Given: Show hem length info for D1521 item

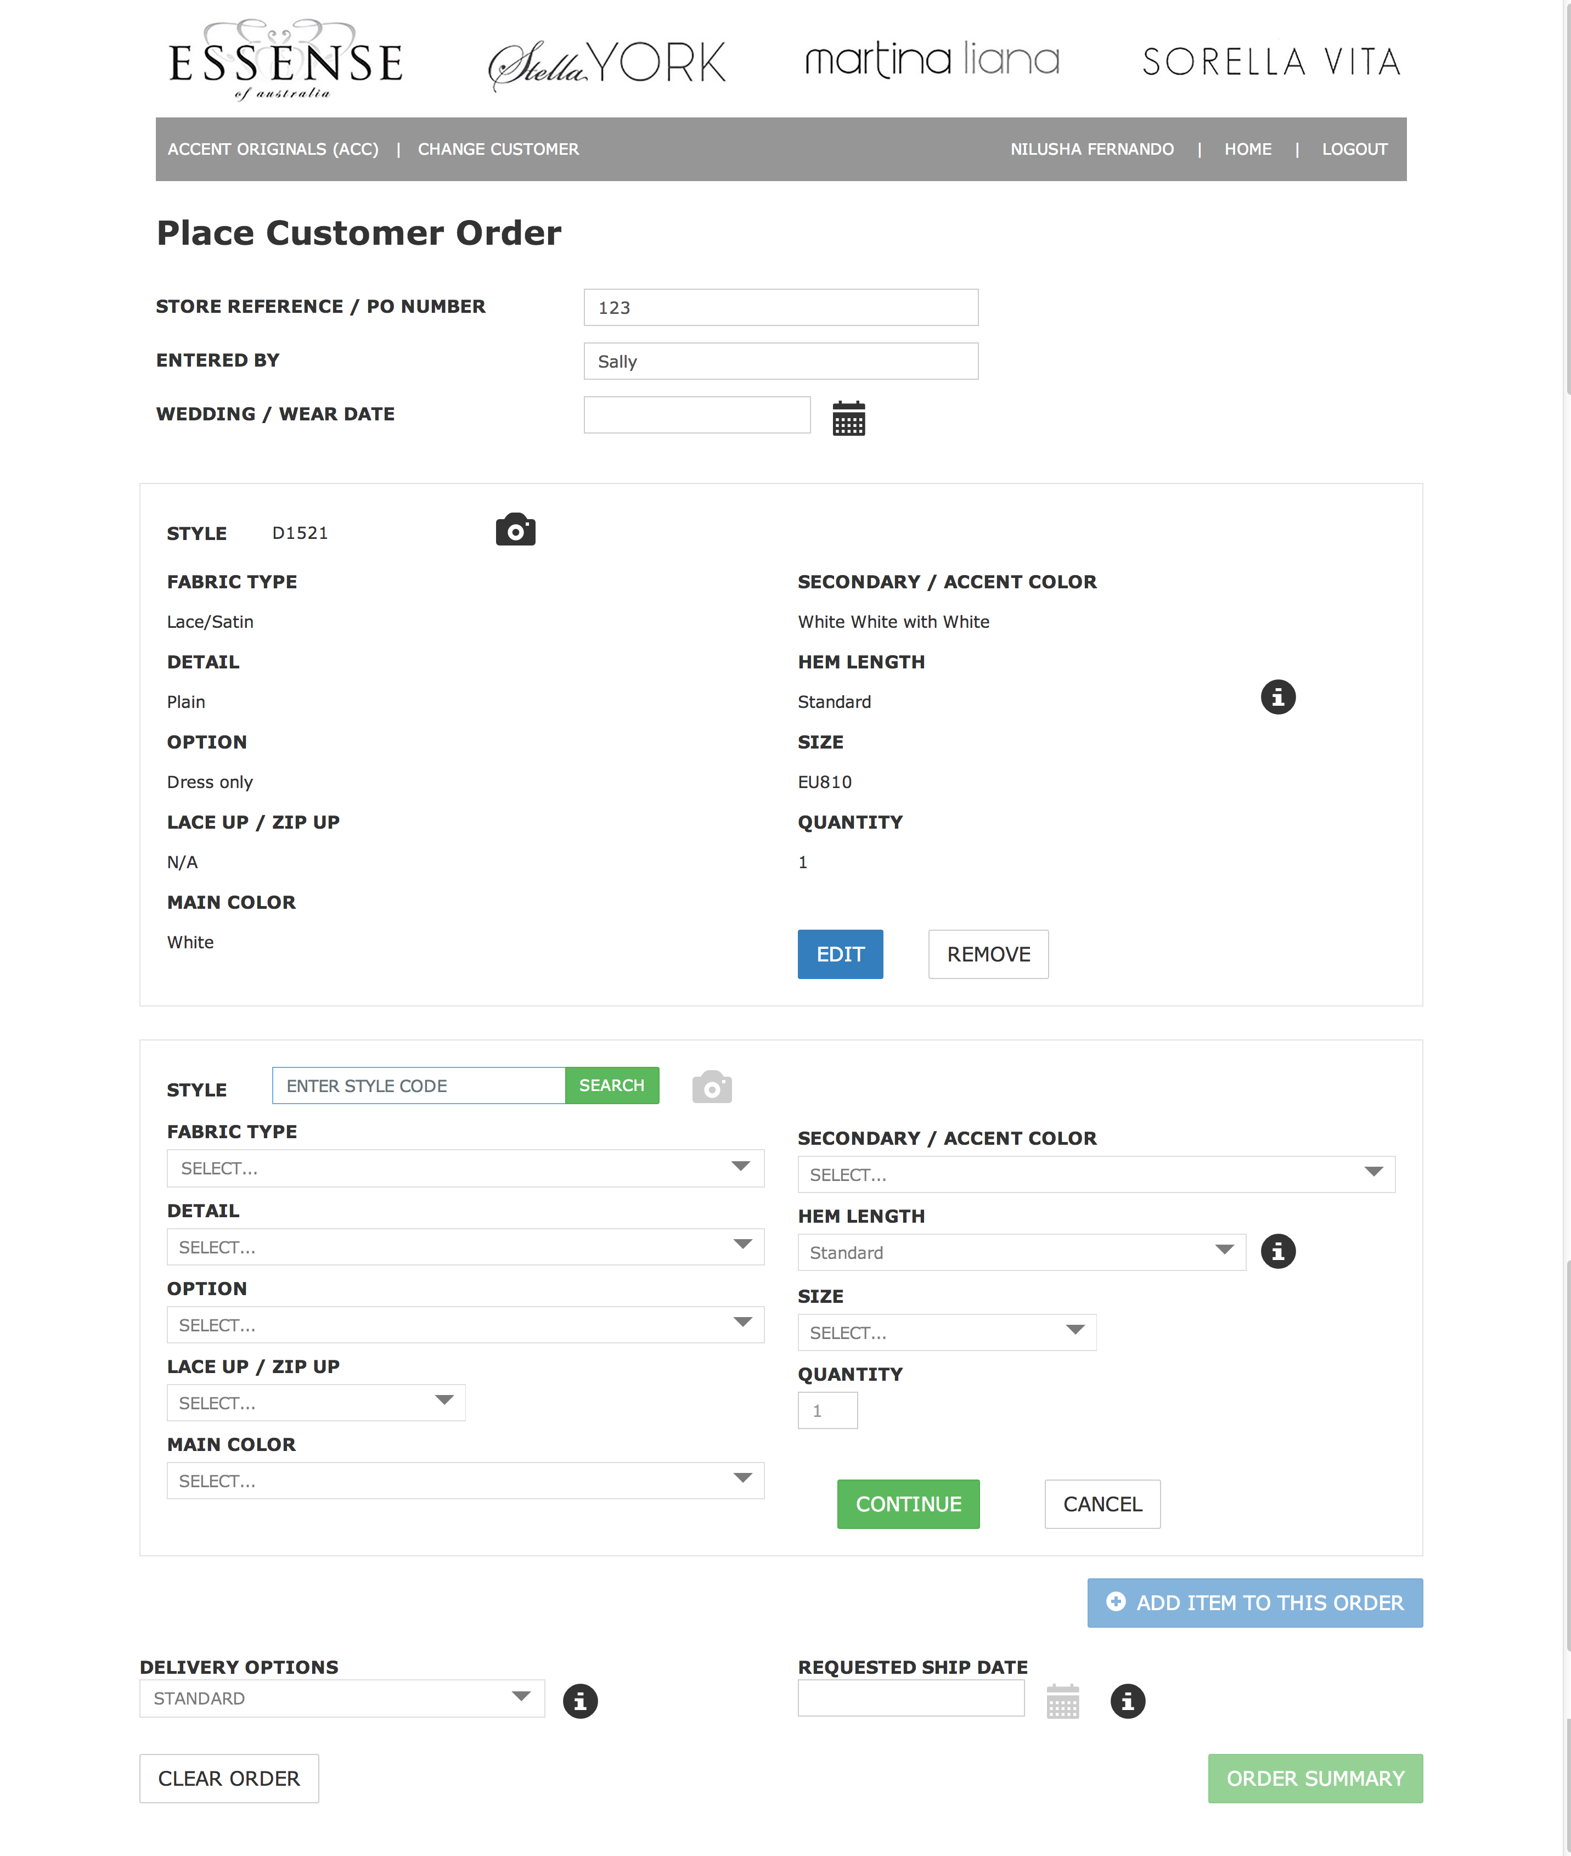Looking at the screenshot, I should click(1277, 696).
